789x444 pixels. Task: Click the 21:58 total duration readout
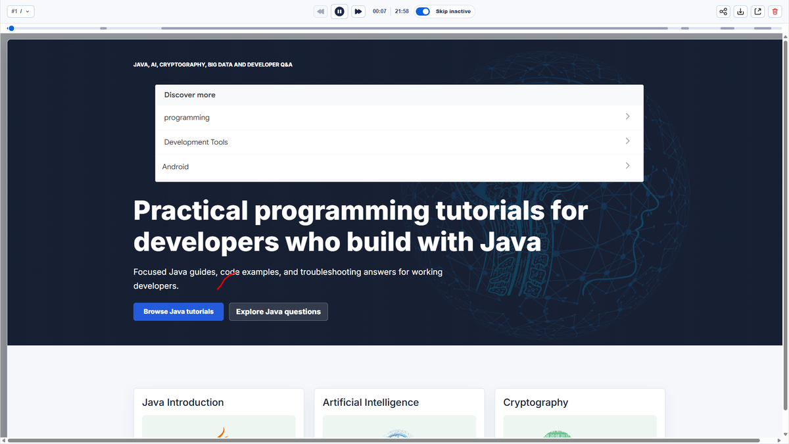click(x=402, y=11)
